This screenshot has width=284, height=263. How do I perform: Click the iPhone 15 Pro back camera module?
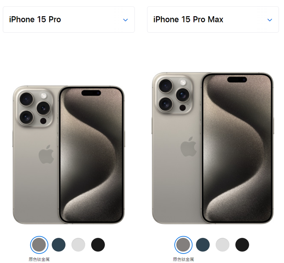tap(35, 108)
